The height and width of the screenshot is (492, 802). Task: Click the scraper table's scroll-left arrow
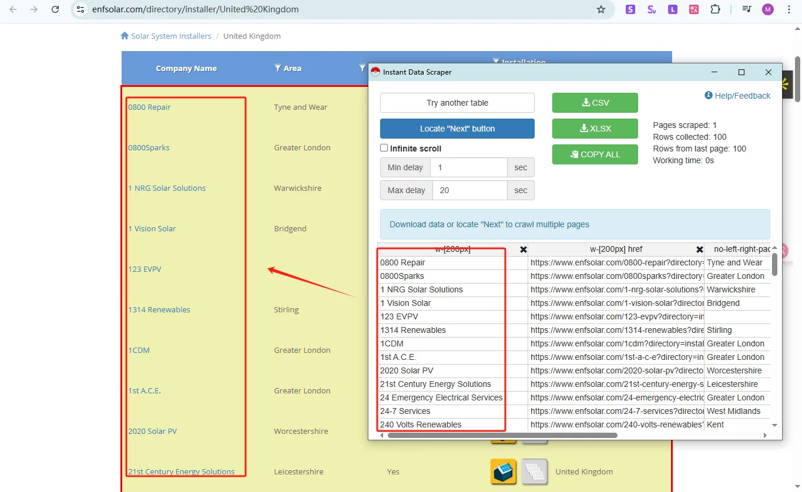pyautogui.click(x=382, y=435)
